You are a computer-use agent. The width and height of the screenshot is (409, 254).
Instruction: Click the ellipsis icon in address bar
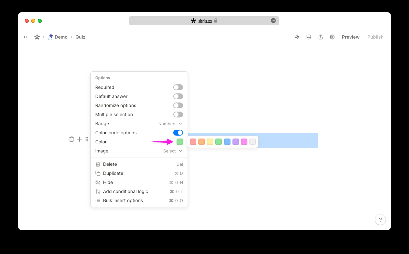pos(273,20)
